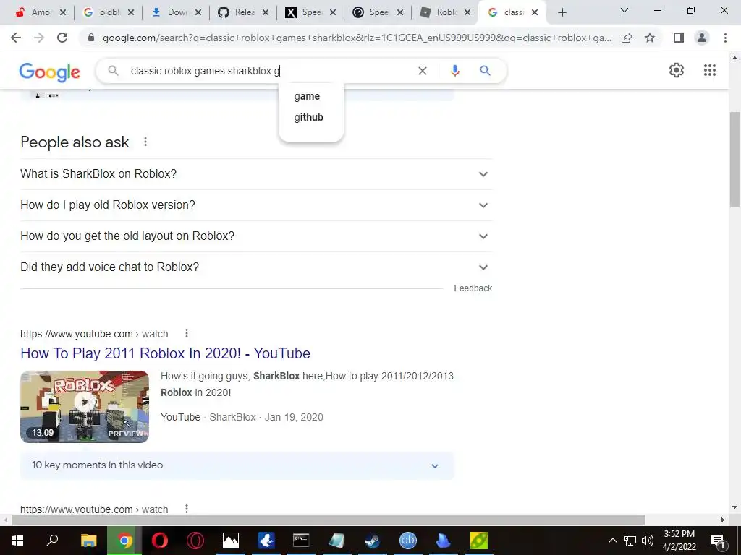Open File Explorer from taskbar
Image resolution: width=741 pixels, height=555 pixels.
tap(88, 541)
